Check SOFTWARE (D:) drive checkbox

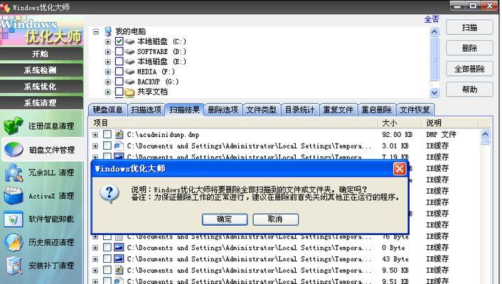coord(119,51)
